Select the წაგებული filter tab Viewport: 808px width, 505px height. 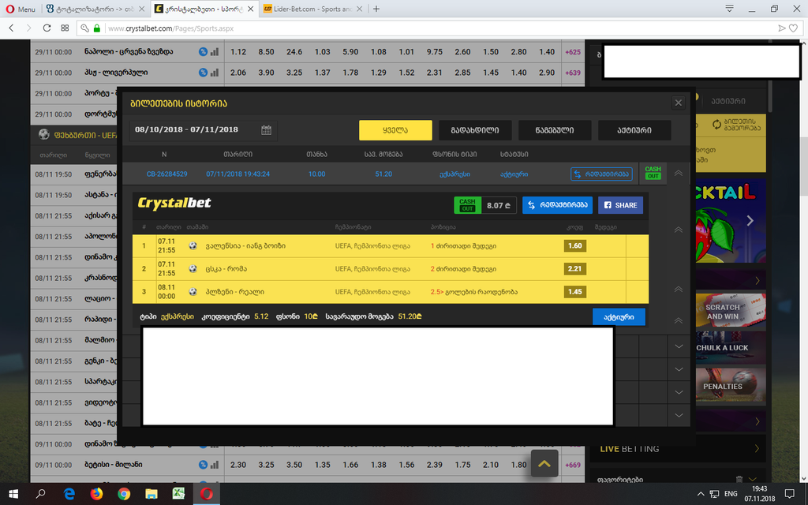click(x=555, y=130)
